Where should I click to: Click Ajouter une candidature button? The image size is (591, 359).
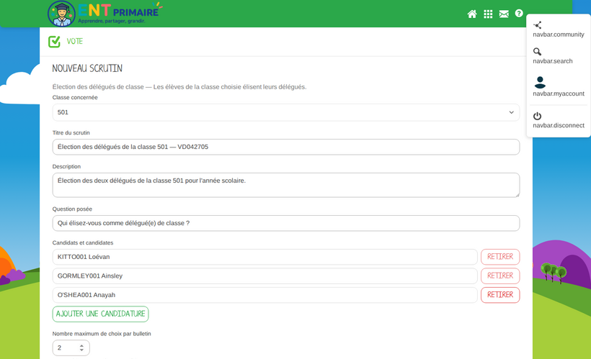(x=101, y=314)
